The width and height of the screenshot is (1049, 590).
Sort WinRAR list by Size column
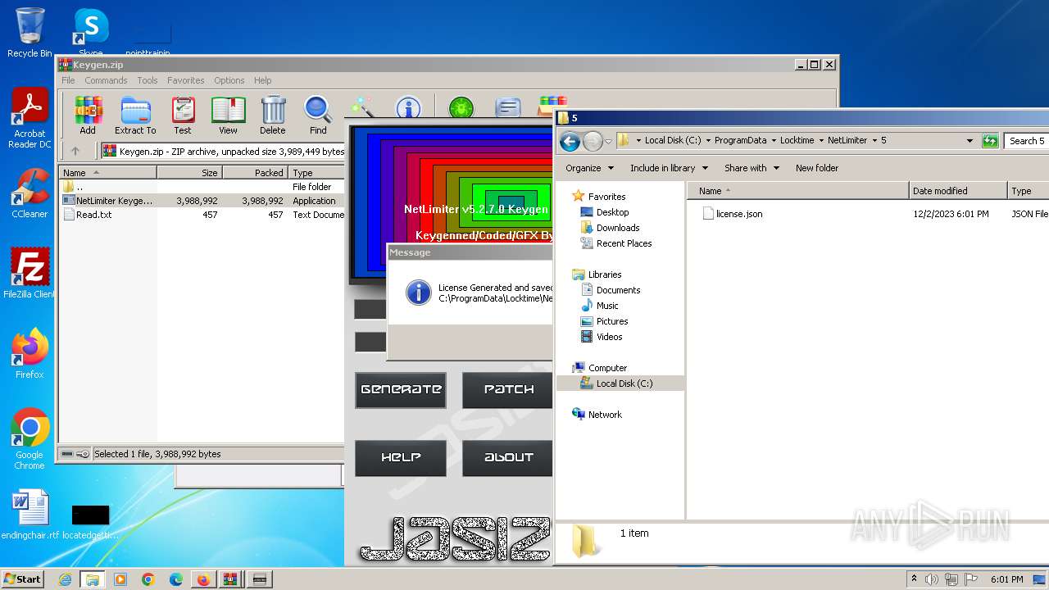pos(189,173)
